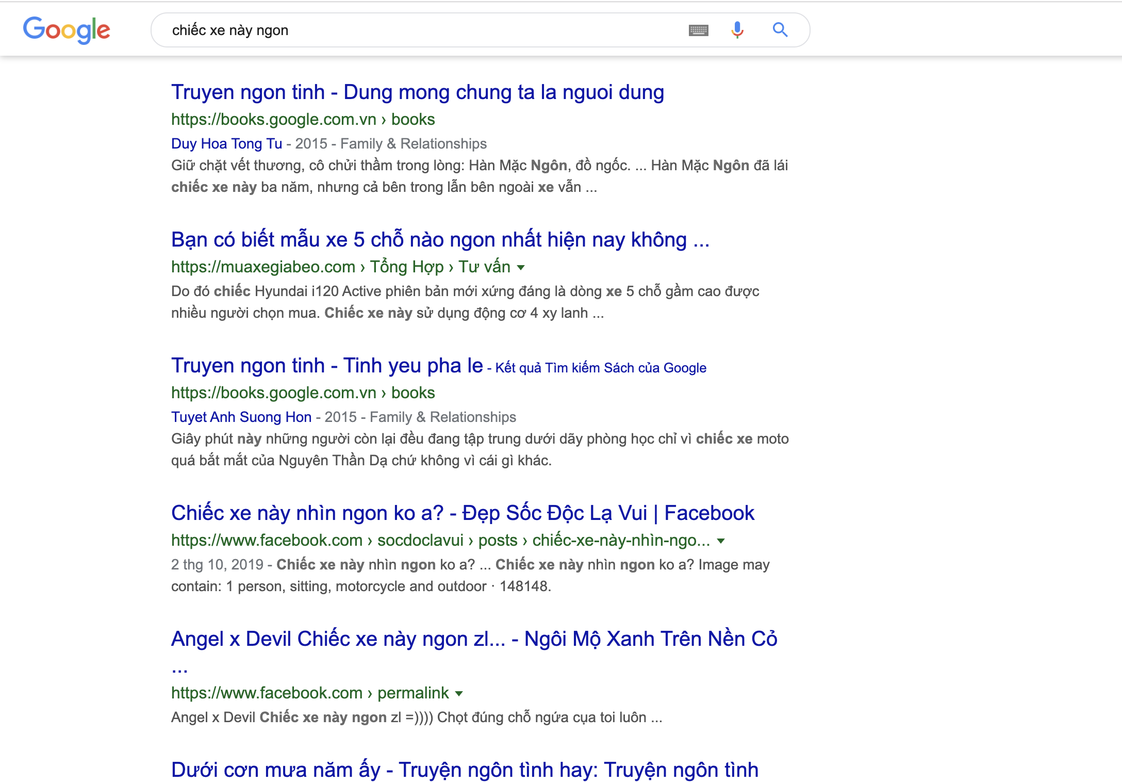Click '2015 - Family & Relationships' under Tuyet Anh
Image resolution: width=1122 pixels, height=782 pixels.
coord(420,417)
